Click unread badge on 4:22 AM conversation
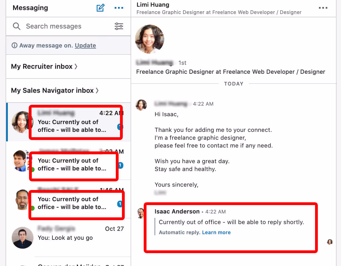Viewport: 341px width, 266px height. 120,127
